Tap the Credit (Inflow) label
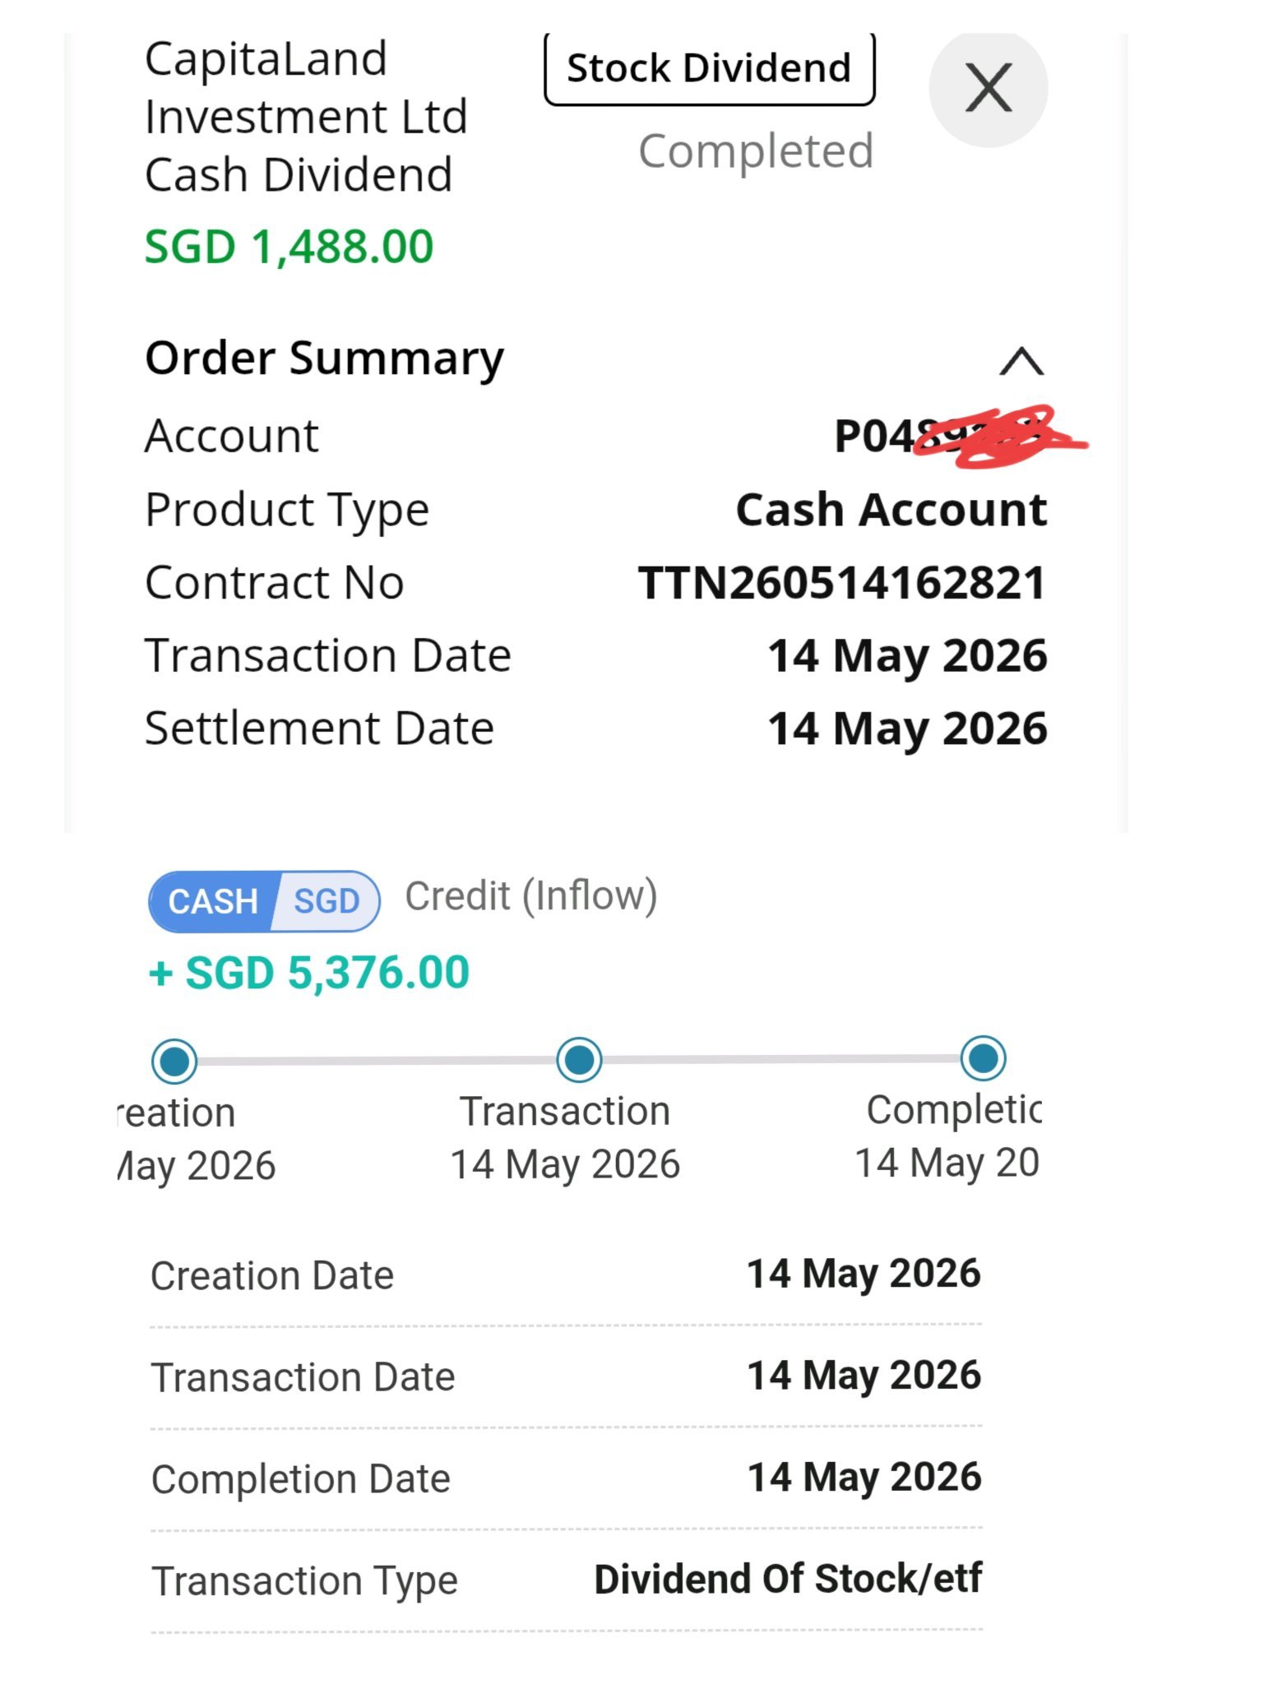The width and height of the screenshot is (1278, 1684). pyautogui.click(x=531, y=896)
